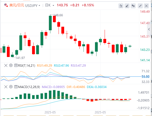Remove the RSI indicator panel
This screenshot has width=152, height=116.
6,65
